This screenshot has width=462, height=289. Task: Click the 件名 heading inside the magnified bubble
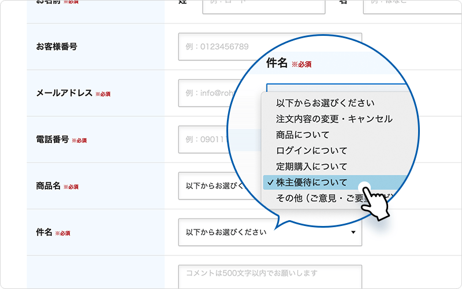coord(277,63)
